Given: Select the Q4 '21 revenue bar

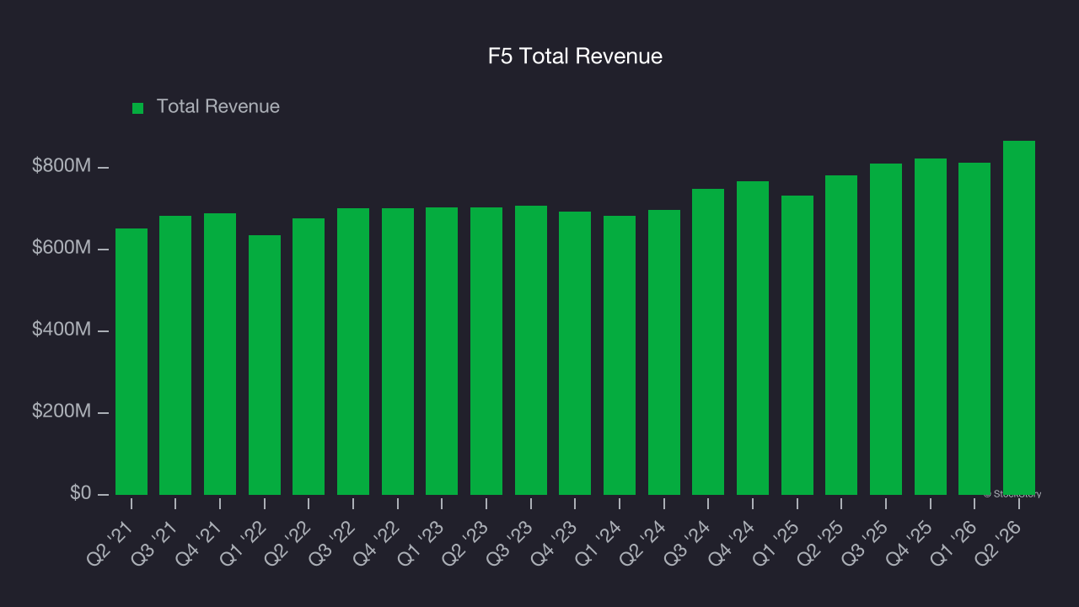Looking at the screenshot, I should coord(220,354).
